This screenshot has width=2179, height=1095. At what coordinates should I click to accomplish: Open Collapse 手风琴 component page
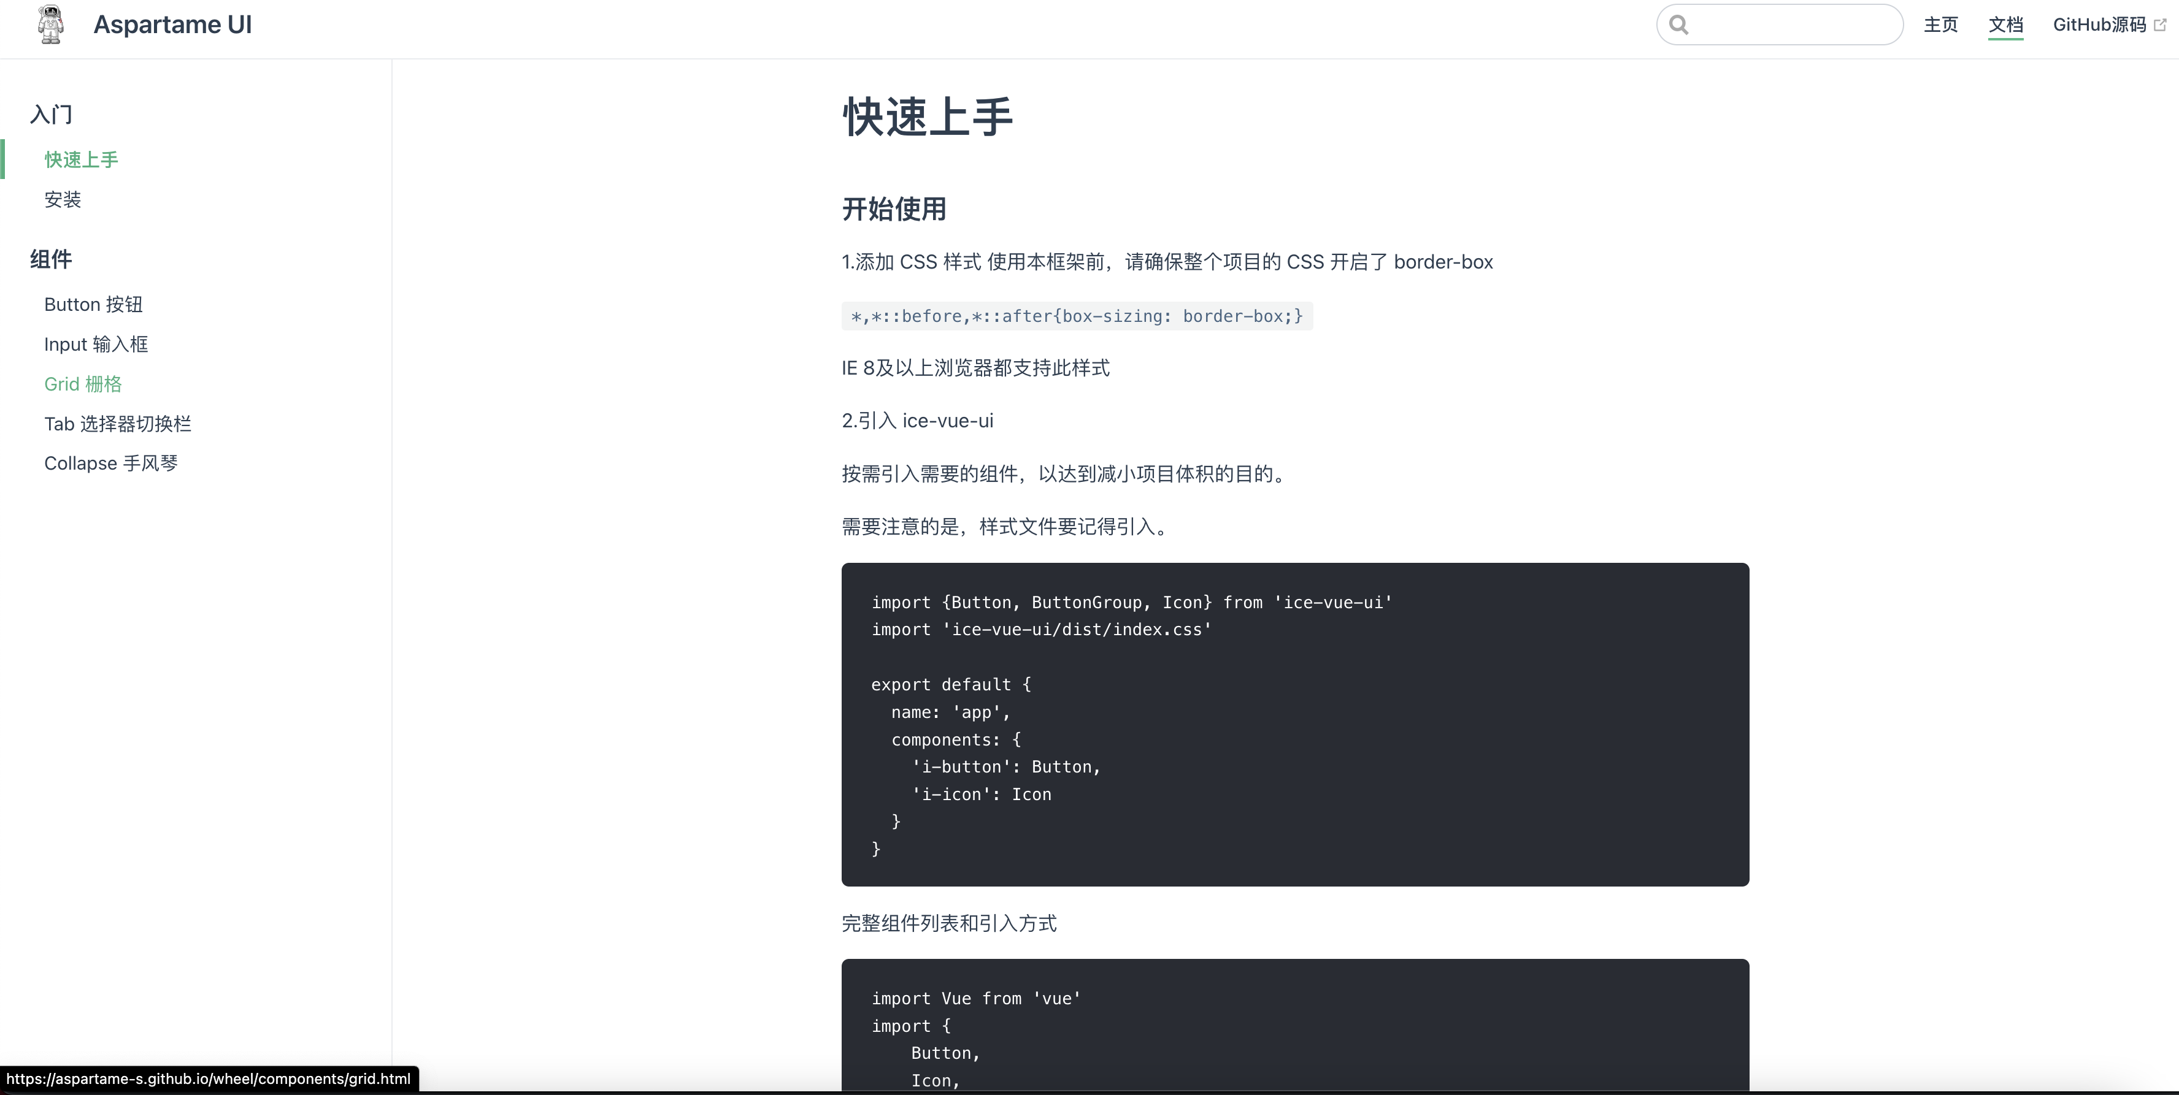[x=111, y=464]
